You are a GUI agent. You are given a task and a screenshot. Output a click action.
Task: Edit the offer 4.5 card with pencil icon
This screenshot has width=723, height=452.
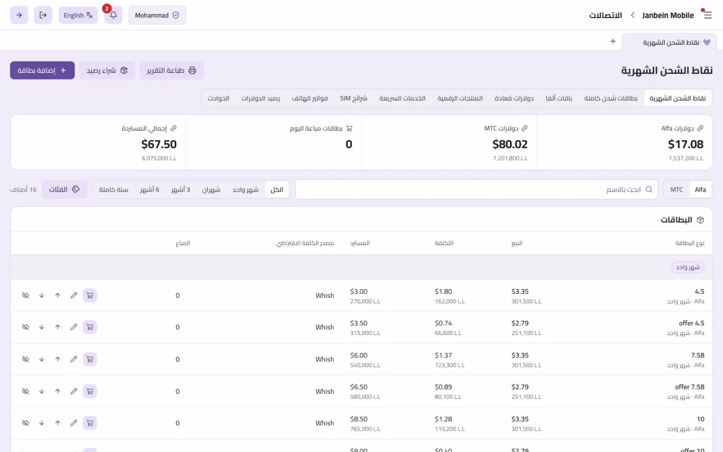click(73, 327)
